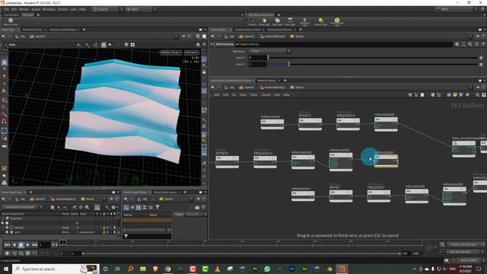
Task: Click the shelf tool icon under New Shelf
Action: [x=11, y=21]
